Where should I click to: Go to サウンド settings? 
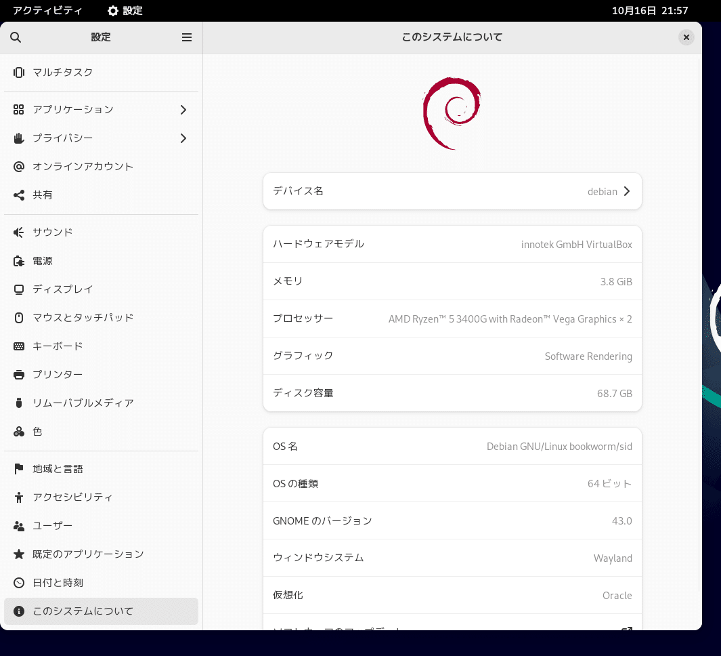pos(101,232)
